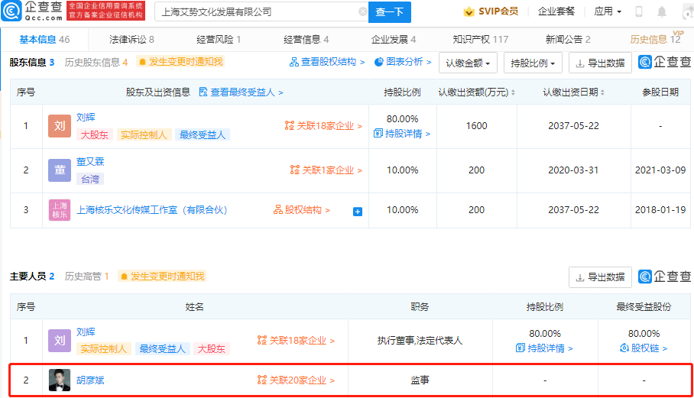The height and width of the screenshot is (398, 694).
Task: Click 2021-03-09 参股日期 cell
Action: 660,170
